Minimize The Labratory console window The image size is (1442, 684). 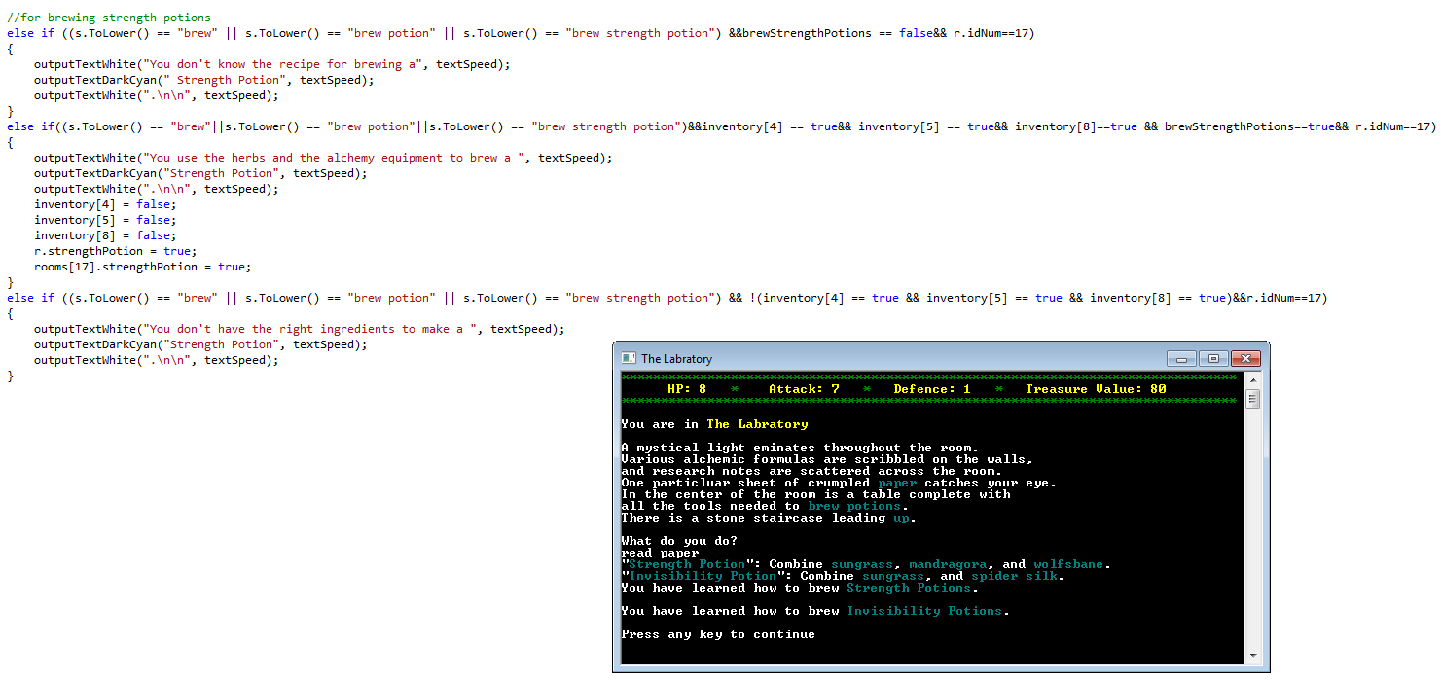click(x=1182, y=359)
